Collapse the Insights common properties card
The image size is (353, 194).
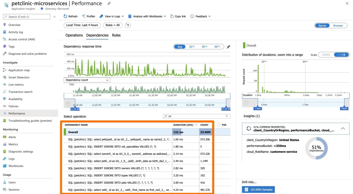coord(343,129)
